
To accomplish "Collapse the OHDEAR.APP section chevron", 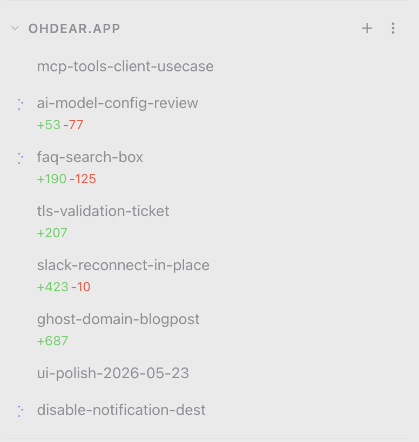I will pos(15,28).
